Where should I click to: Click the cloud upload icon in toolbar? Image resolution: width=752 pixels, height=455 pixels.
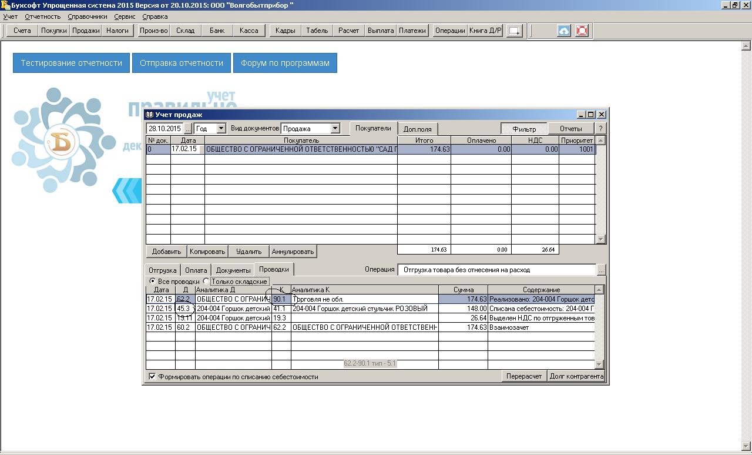click(563, 31)
